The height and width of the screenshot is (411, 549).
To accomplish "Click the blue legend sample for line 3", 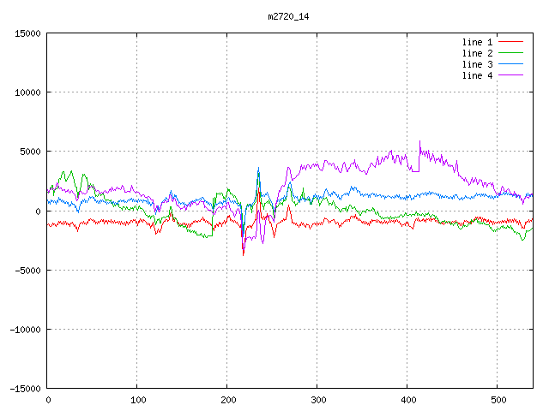I will pyautogui.click(x=511, y=64).
